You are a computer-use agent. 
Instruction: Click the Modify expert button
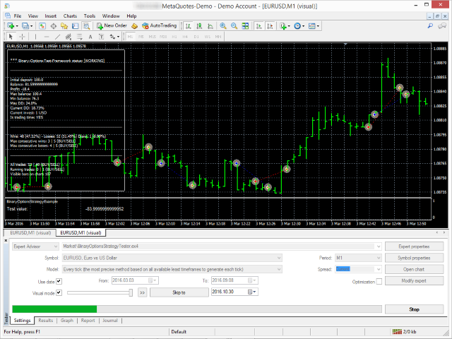coord(414,280)
